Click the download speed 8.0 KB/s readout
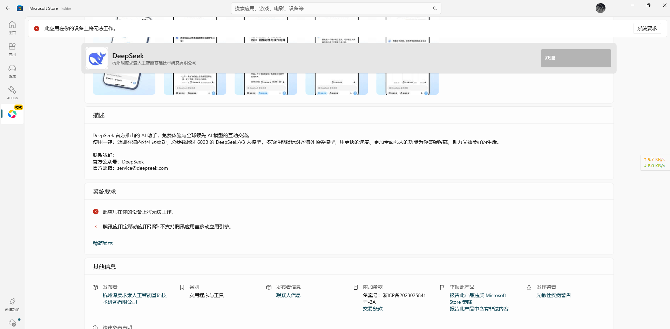670x329 pixels. [x=654, y=166]
